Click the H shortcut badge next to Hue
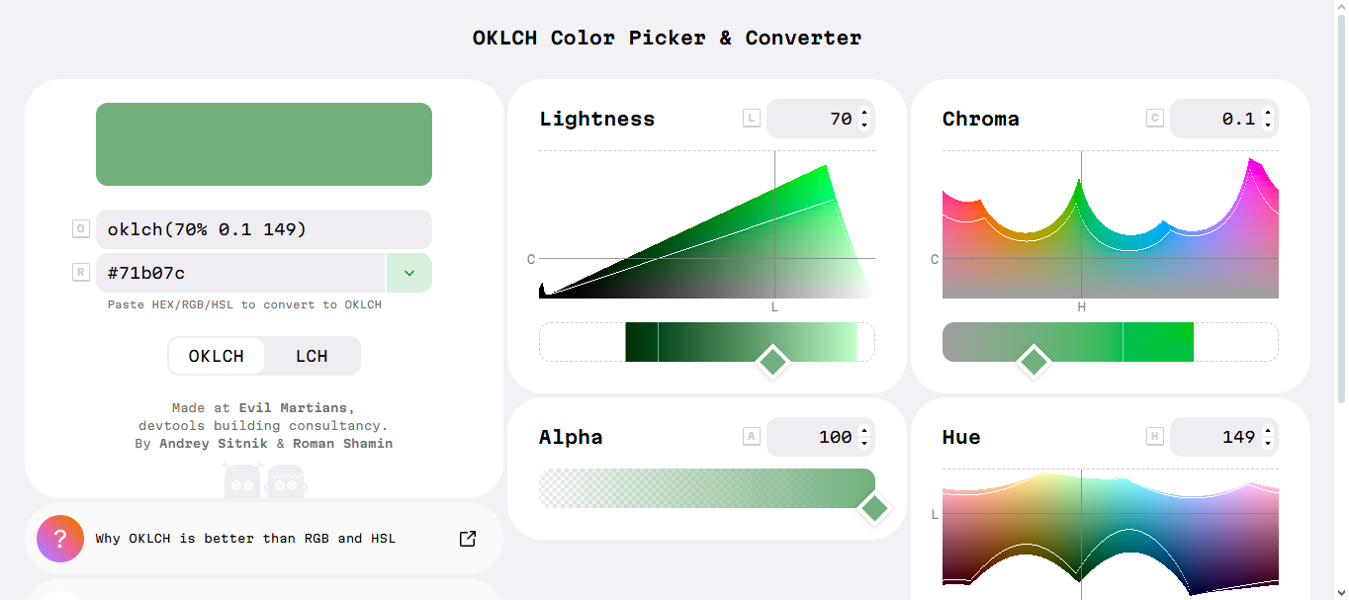 pyautogui.click(x=1155, y=437)
